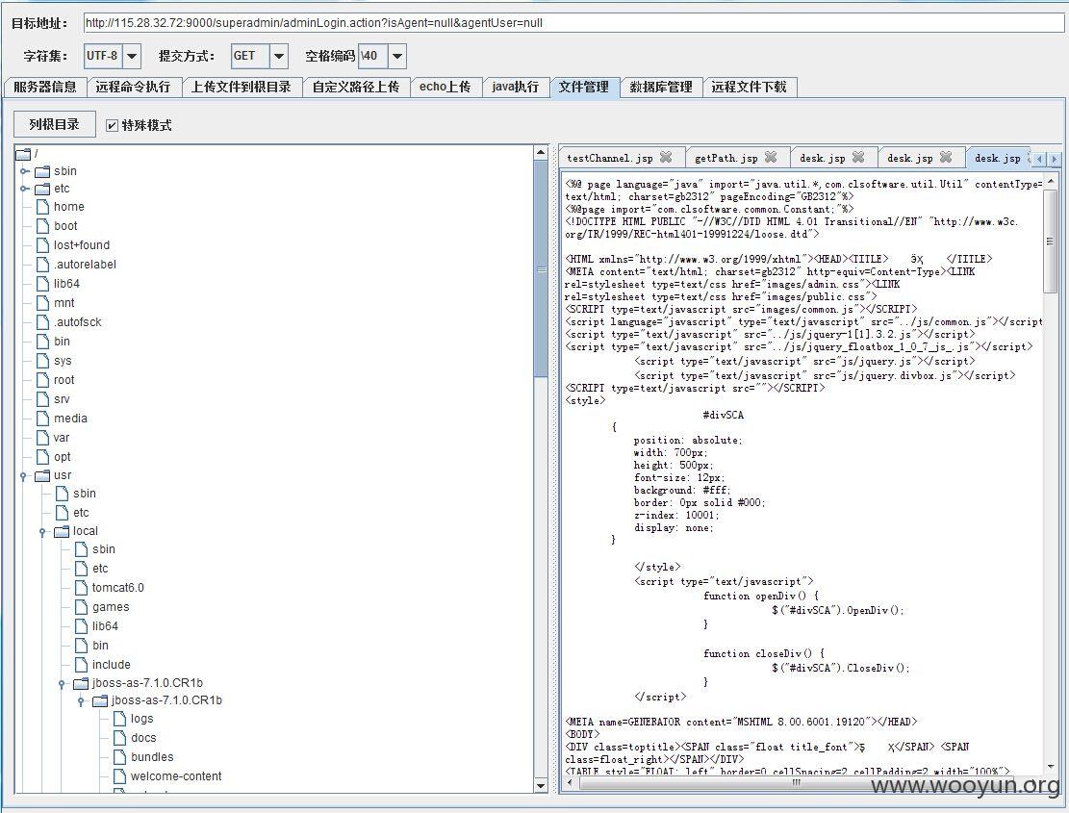Open the 上传文件到根目录 tab
Image resolution: width=1069 pixels, height=813 pixels.
[242, 88]
